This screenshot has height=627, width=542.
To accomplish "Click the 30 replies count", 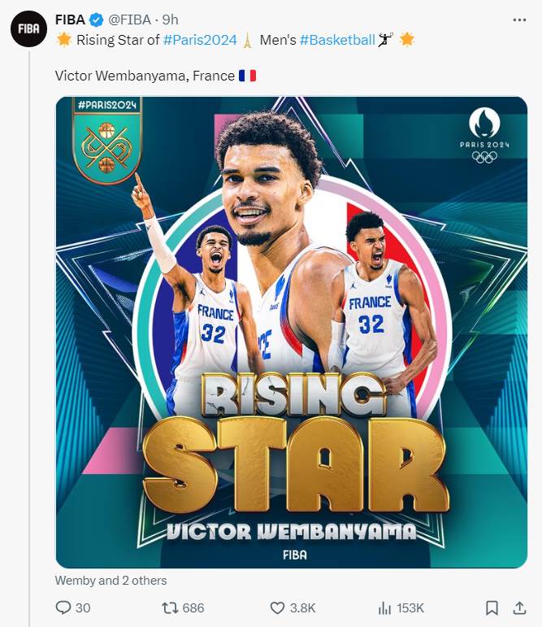I will click(x=83, y=608).
